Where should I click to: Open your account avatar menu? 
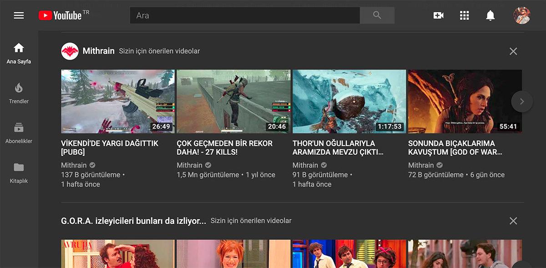pyautogui.click(x=522, y=15)
